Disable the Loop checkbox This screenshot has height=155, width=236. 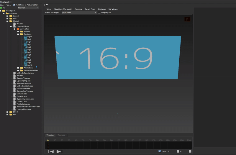(160, 151)
